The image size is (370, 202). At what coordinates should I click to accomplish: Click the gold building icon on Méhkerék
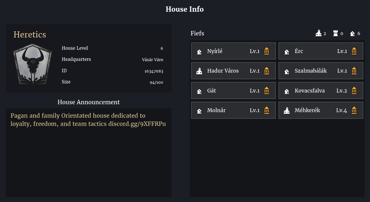pos(354,110)
